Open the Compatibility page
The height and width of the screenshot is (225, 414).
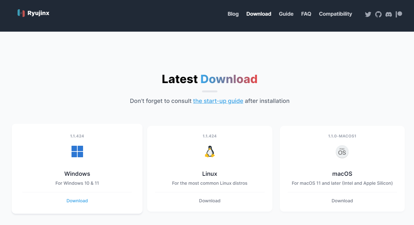[x=335, y=14]
